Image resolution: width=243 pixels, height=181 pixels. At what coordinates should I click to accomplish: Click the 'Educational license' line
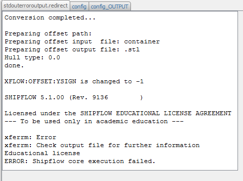[x=42, y=153]
